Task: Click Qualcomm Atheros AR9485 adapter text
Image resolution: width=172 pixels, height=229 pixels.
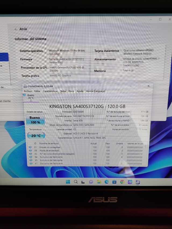Action: pos(138,52)
